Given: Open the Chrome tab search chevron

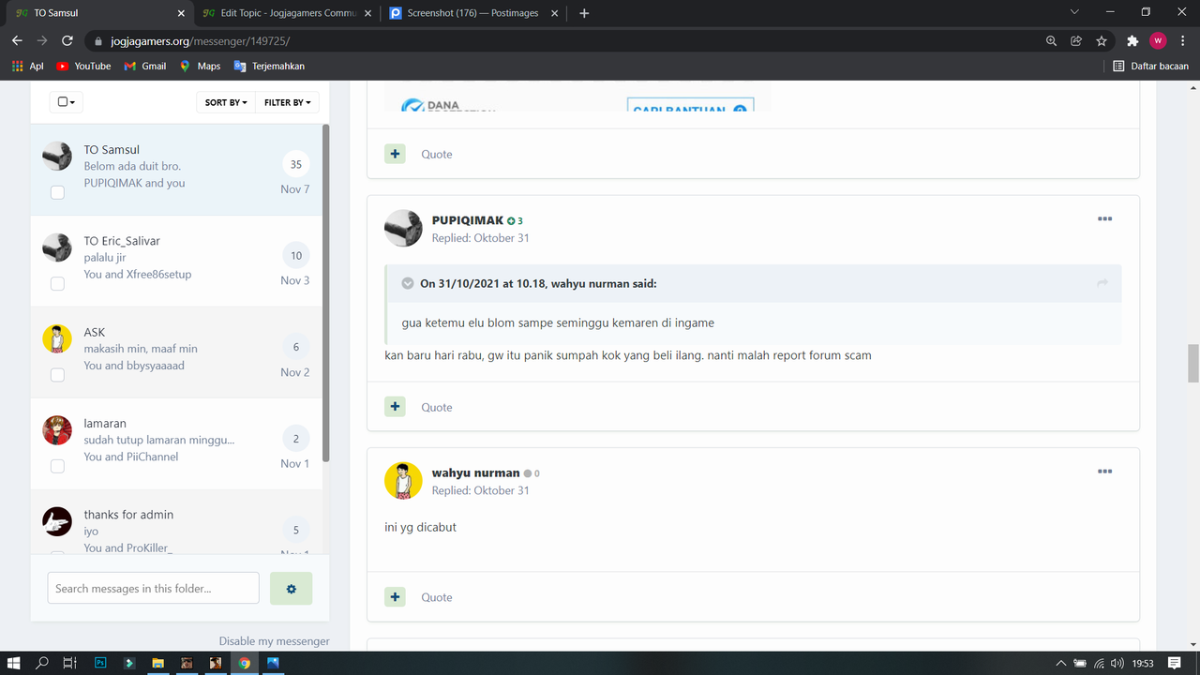Looking at the screenshot, I should click(x=1074, y=12).
